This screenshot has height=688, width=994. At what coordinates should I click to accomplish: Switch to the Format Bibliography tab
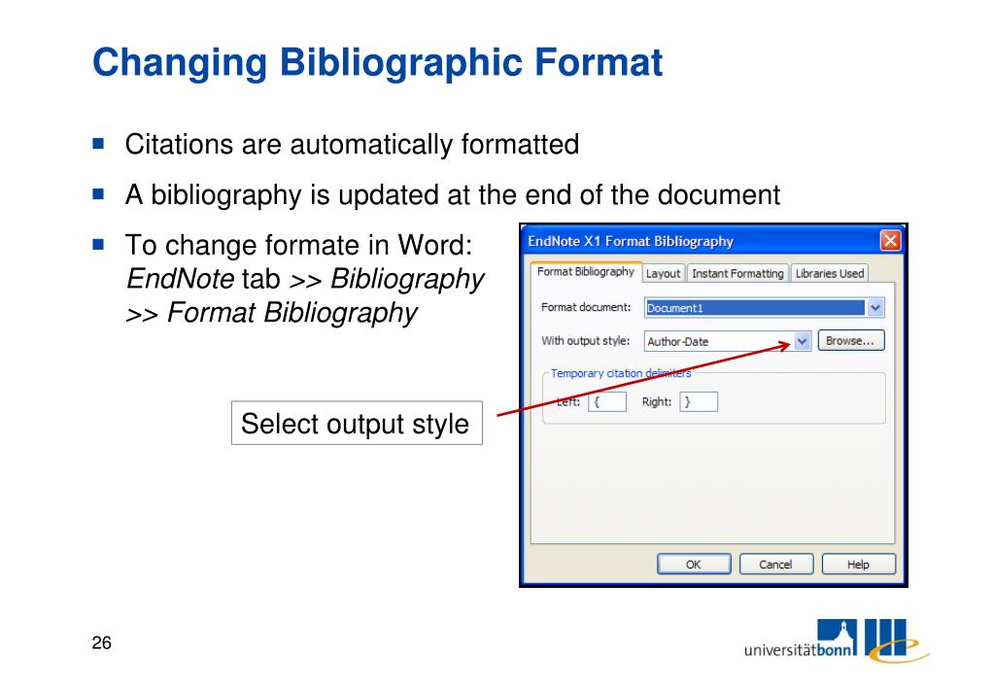(x=586, y=271)
